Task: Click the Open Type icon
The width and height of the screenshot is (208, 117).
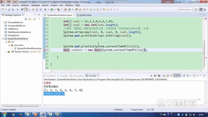Action: 76,9
